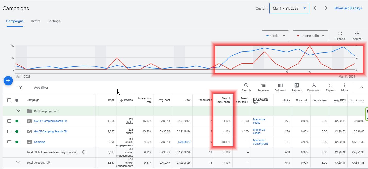Switch to the Settings tab
Screen dimensions: 368x169
tap(54, 21)
